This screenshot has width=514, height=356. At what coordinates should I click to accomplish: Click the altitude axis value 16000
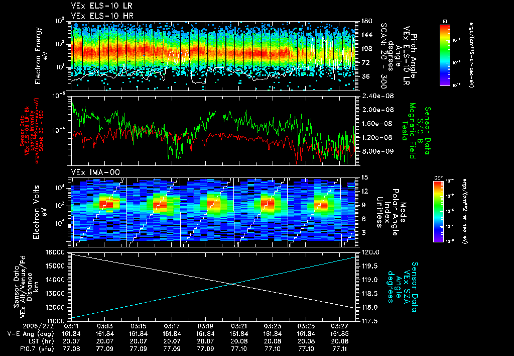[56, 252]
